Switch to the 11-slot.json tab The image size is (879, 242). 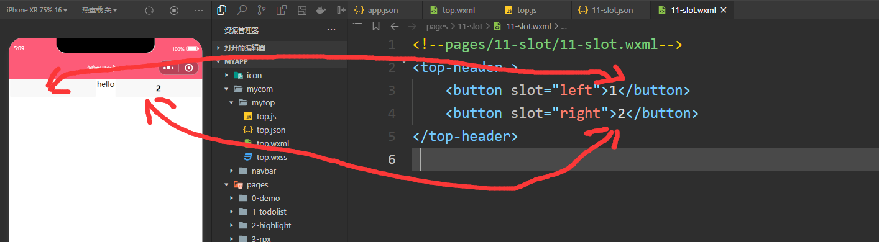coord(611,10)
